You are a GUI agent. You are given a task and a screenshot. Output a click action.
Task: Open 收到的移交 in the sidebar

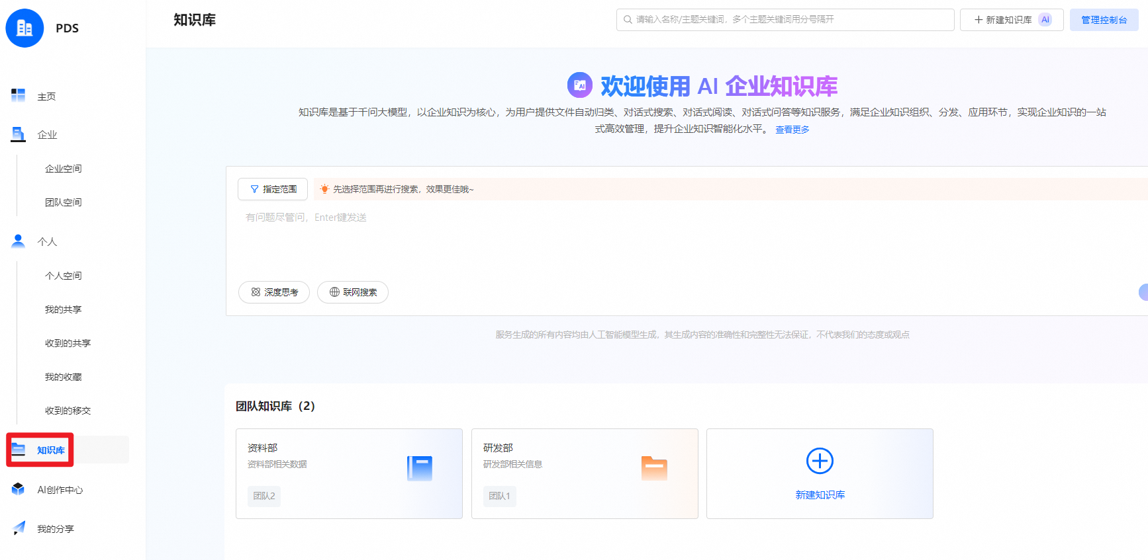point(68,411)
